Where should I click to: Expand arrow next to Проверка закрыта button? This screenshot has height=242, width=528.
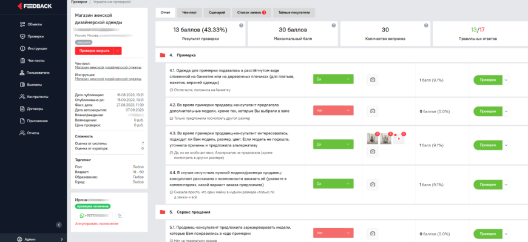tap(118, 51)
